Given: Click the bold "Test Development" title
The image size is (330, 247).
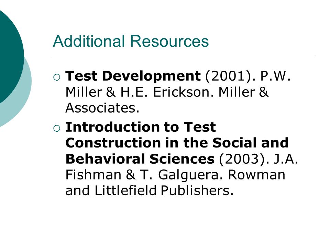Looking at the screenshot, I should point(133,76).
